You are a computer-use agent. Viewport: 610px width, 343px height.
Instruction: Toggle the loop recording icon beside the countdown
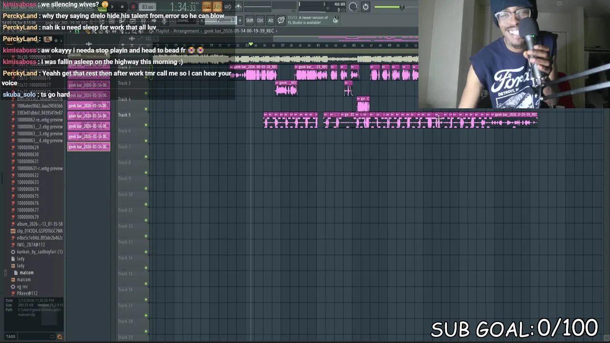click(x=228, y=6)
